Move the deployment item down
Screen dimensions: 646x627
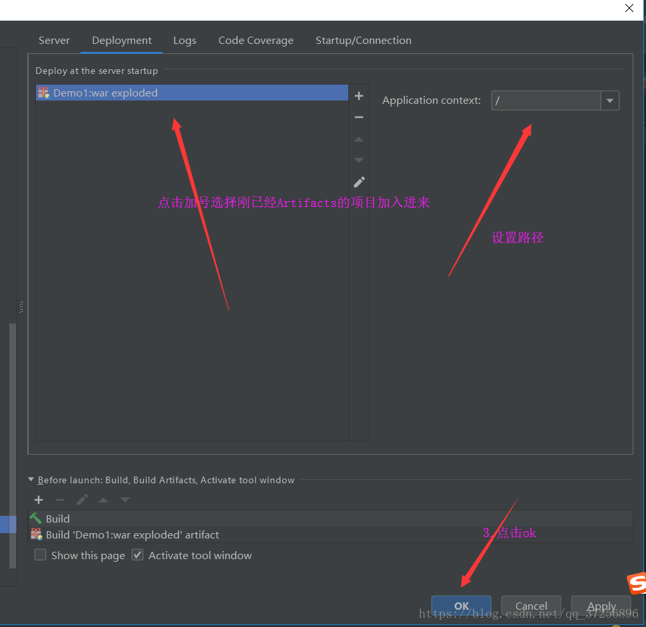click(359, 160)
